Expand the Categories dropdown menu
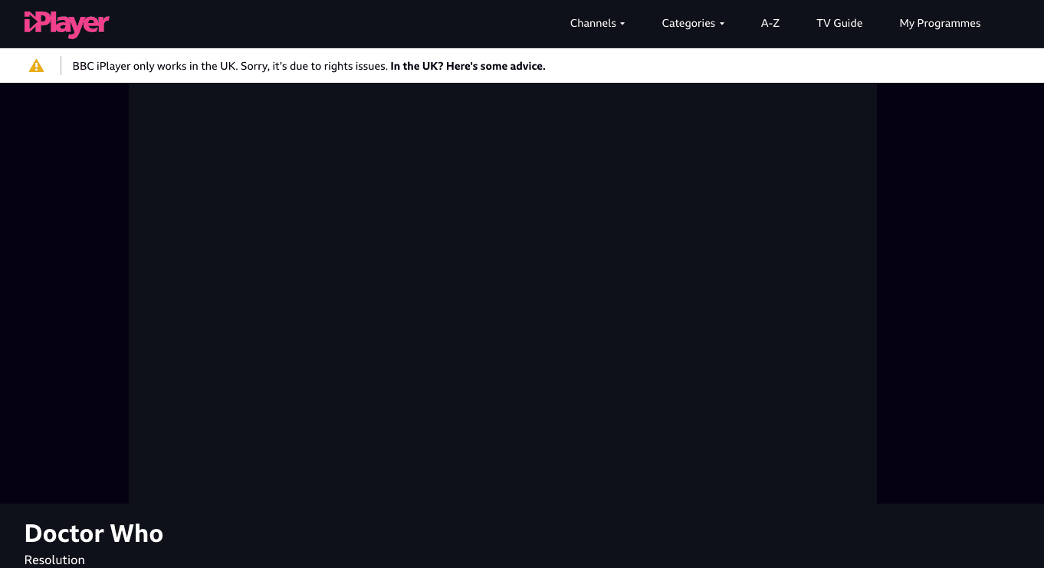 point(693,24)
